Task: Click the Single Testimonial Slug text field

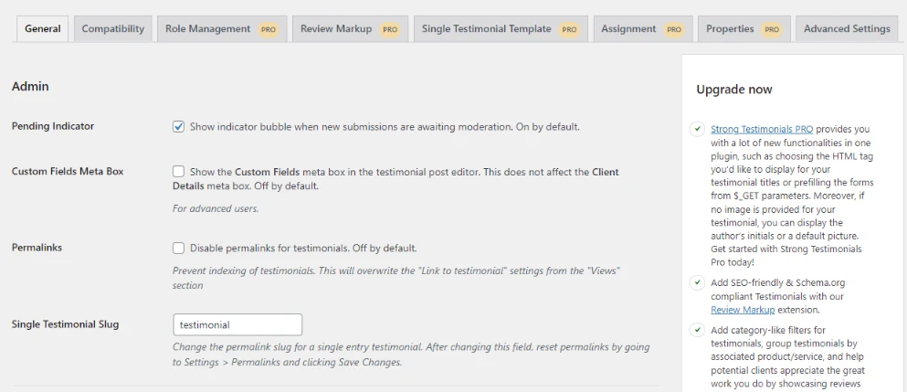Action: pos(237,324)
